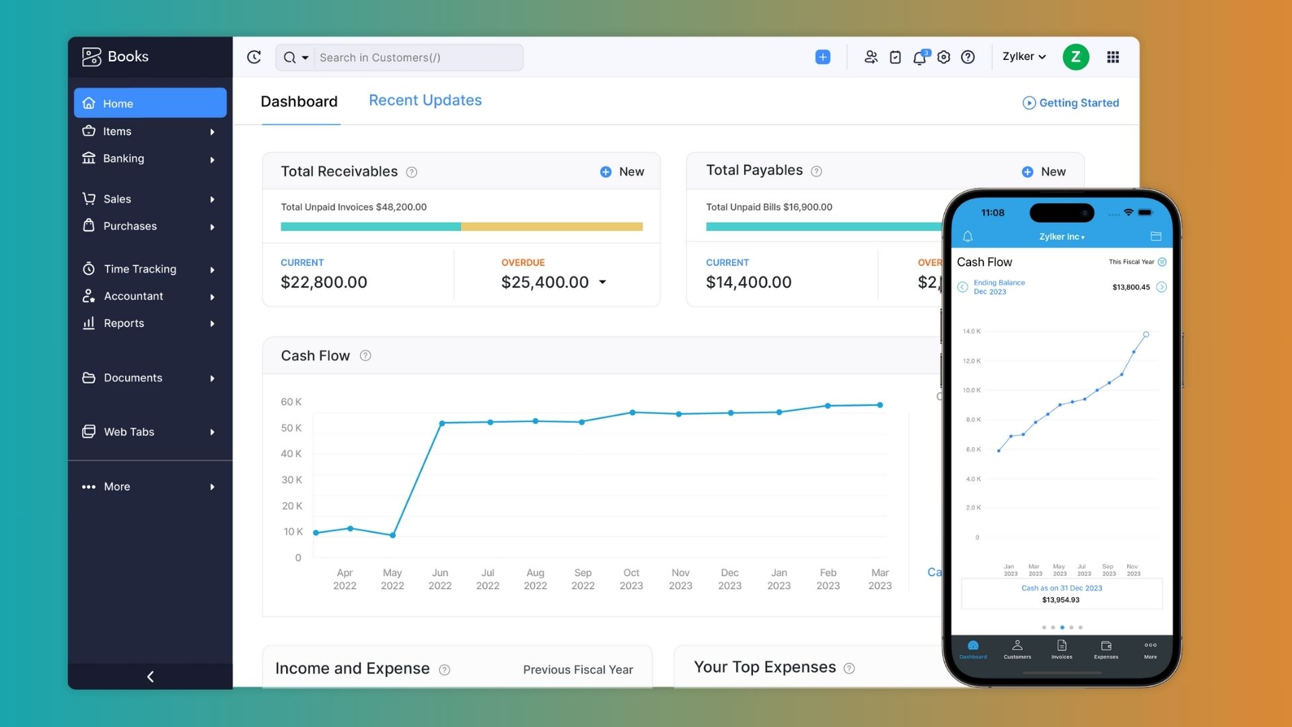Screen dimensions: 1292x727
Task: Tap the phone's notification bell icon
Action: click(968, 236)
